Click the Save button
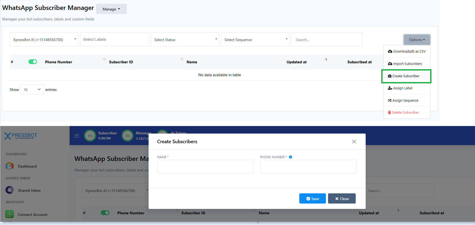Screen dimensions: 475x225 pyautogui.click(x=312, y=199)
